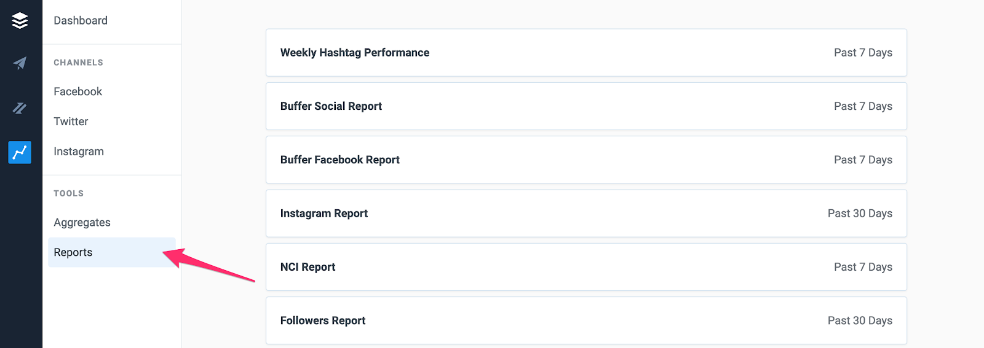Open Weekly Hashtag Performance report
Image resolution: width=984 pixels, height=348 pixels.
point(586,53)
